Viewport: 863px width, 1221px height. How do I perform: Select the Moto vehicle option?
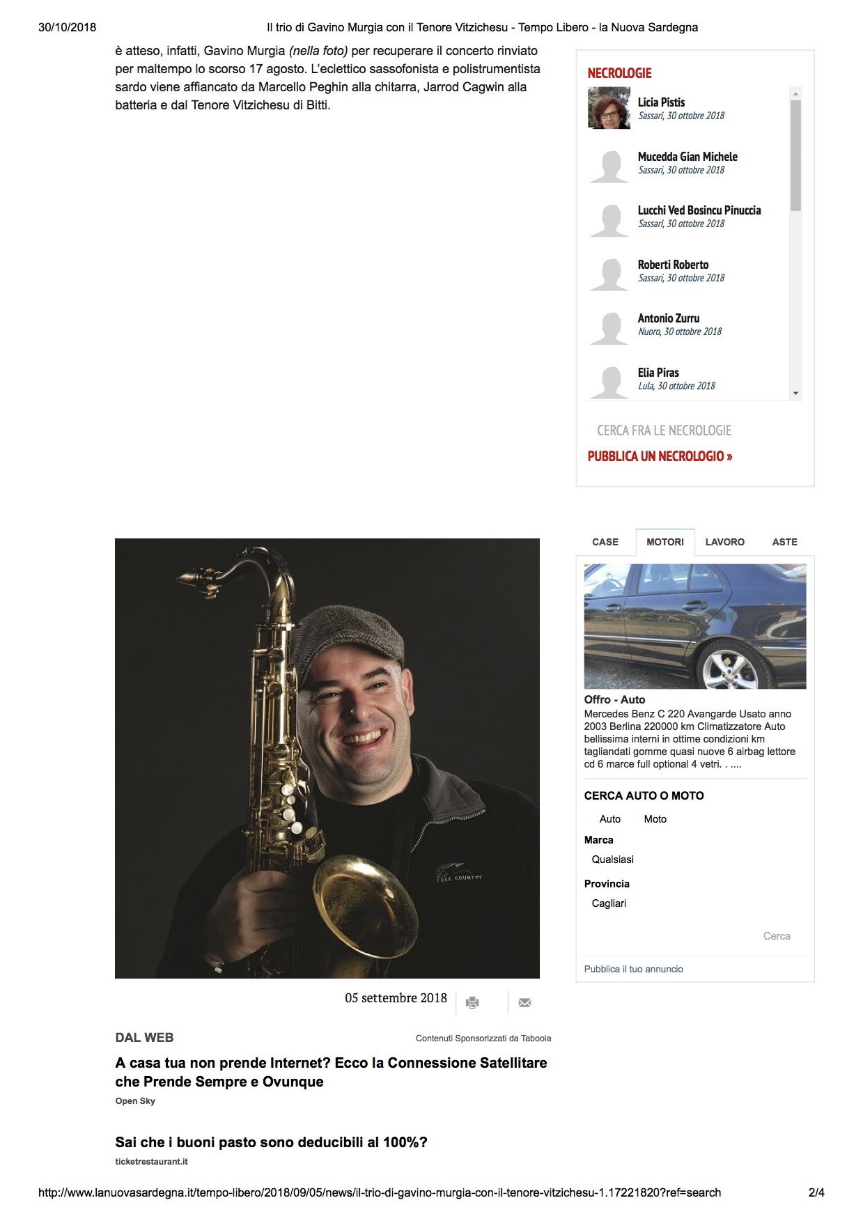(x=655, y=819)
